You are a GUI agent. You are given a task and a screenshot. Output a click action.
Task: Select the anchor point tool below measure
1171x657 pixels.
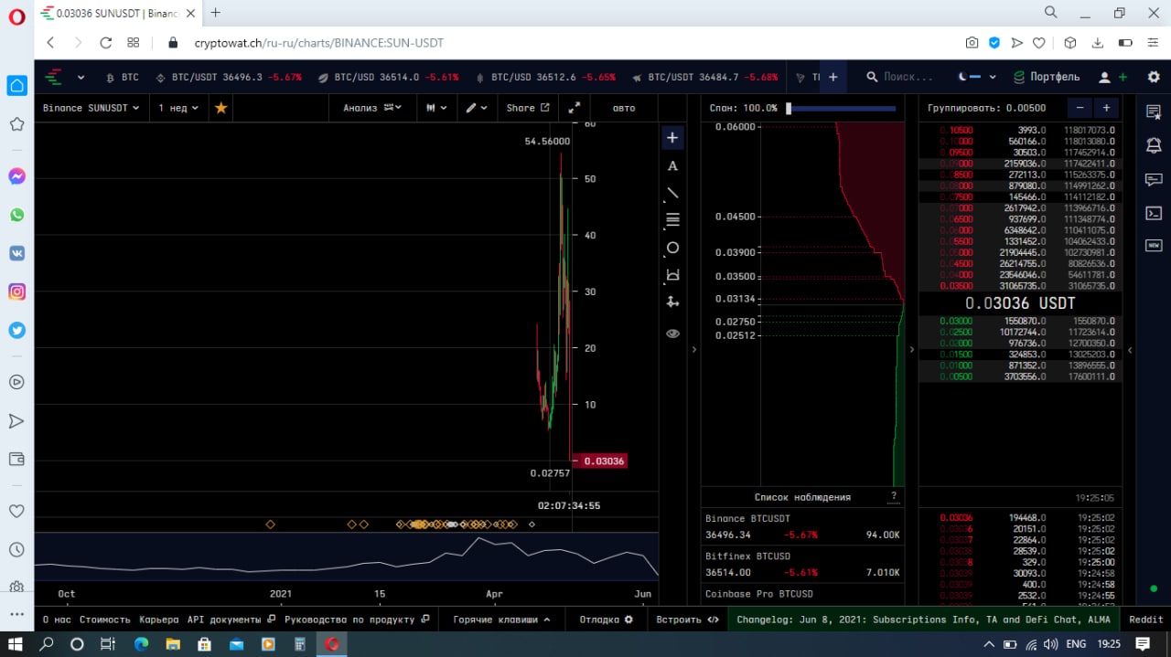coord(672,302)
